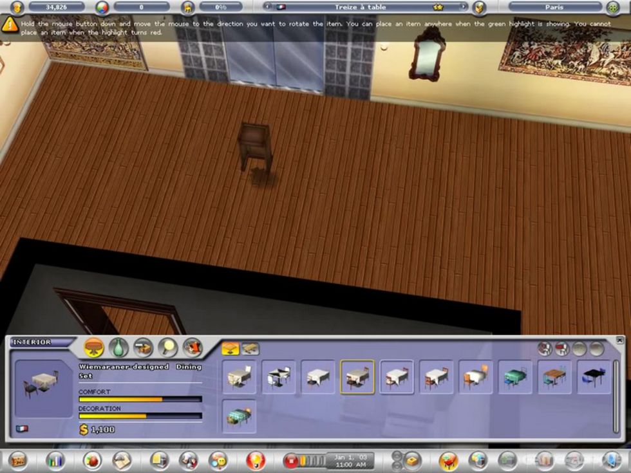Open the green vase decoration category

point(118,348)
